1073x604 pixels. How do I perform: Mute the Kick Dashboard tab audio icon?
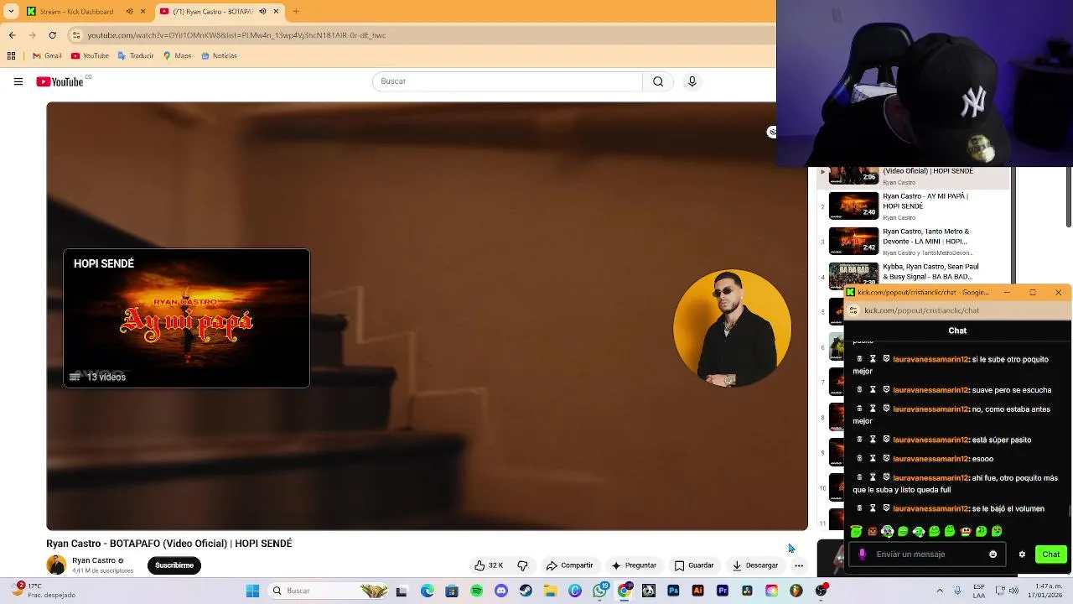129,12
